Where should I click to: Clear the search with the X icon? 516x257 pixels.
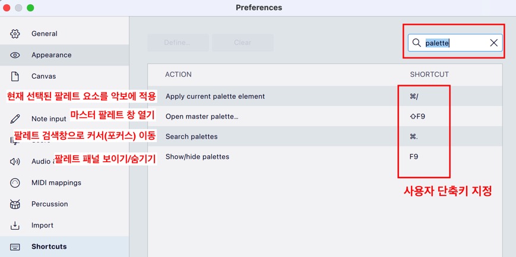click(x=493, y=43)
